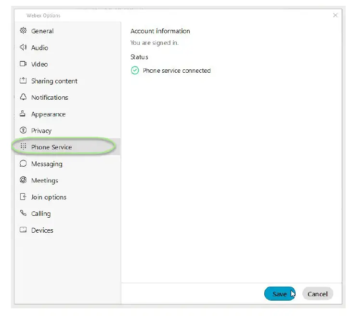Click the Phone Service dialpad icon
The height and width of the screenshot is (316, 349).
(x=24, y=146)
